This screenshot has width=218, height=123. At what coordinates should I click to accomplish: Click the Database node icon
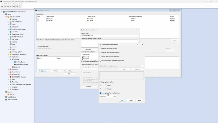(13, 67)
